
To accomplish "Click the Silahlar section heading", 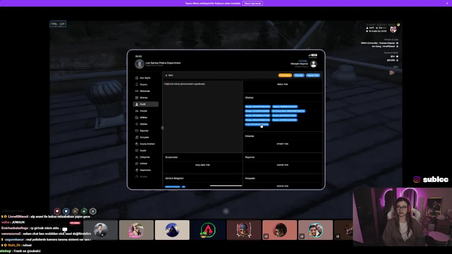I will (249, 98).
